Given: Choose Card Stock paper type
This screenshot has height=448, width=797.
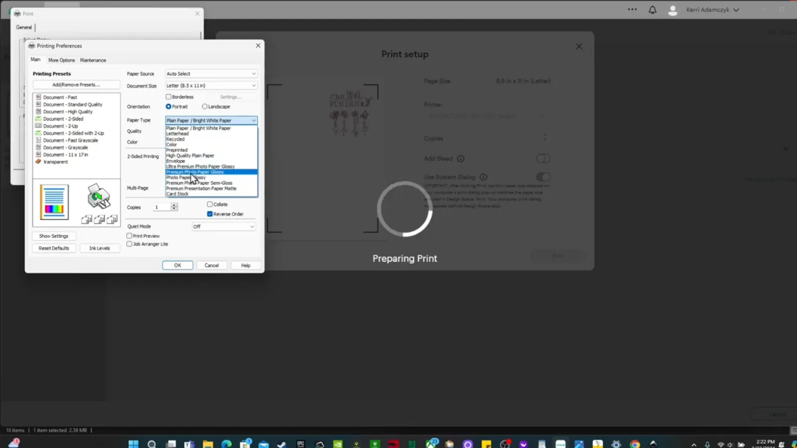Looking at the screenshot, I should [211, 194].
